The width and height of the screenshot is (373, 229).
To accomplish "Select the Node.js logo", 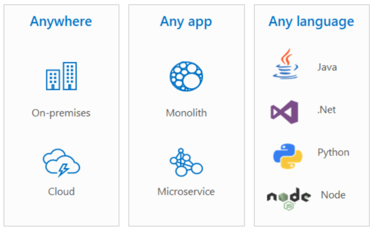I will [x=289, y=199].
